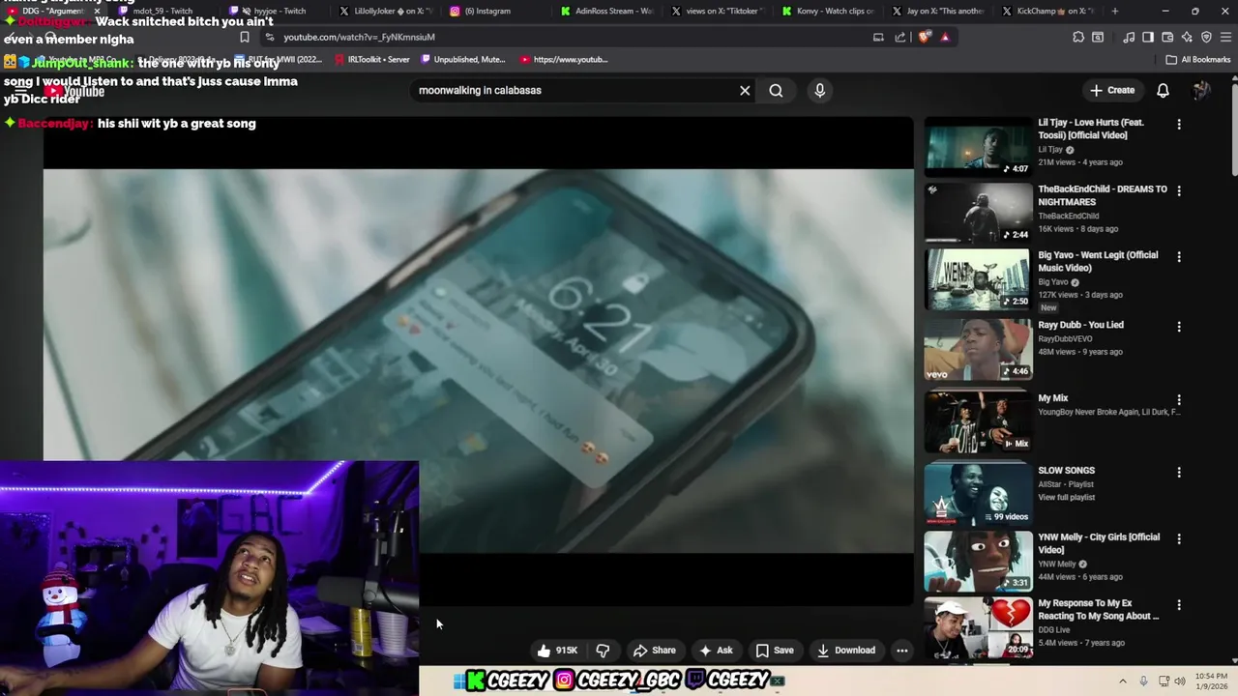The height and width of the screenshot is (696, 1238).
Task: Open the Brave Wallet icon
Action: [x=1167, y=37]
